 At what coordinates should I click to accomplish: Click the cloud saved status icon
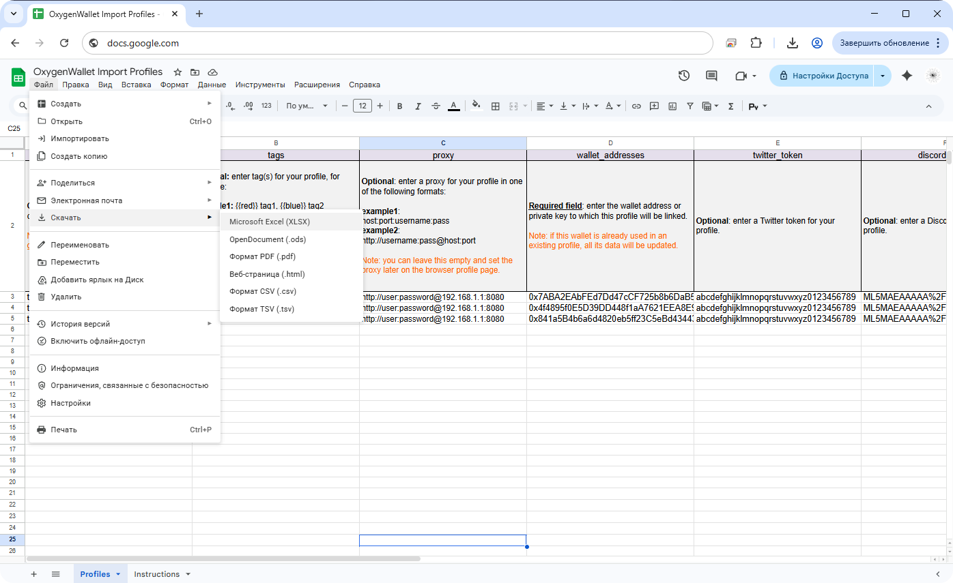[x=213, y=72]
